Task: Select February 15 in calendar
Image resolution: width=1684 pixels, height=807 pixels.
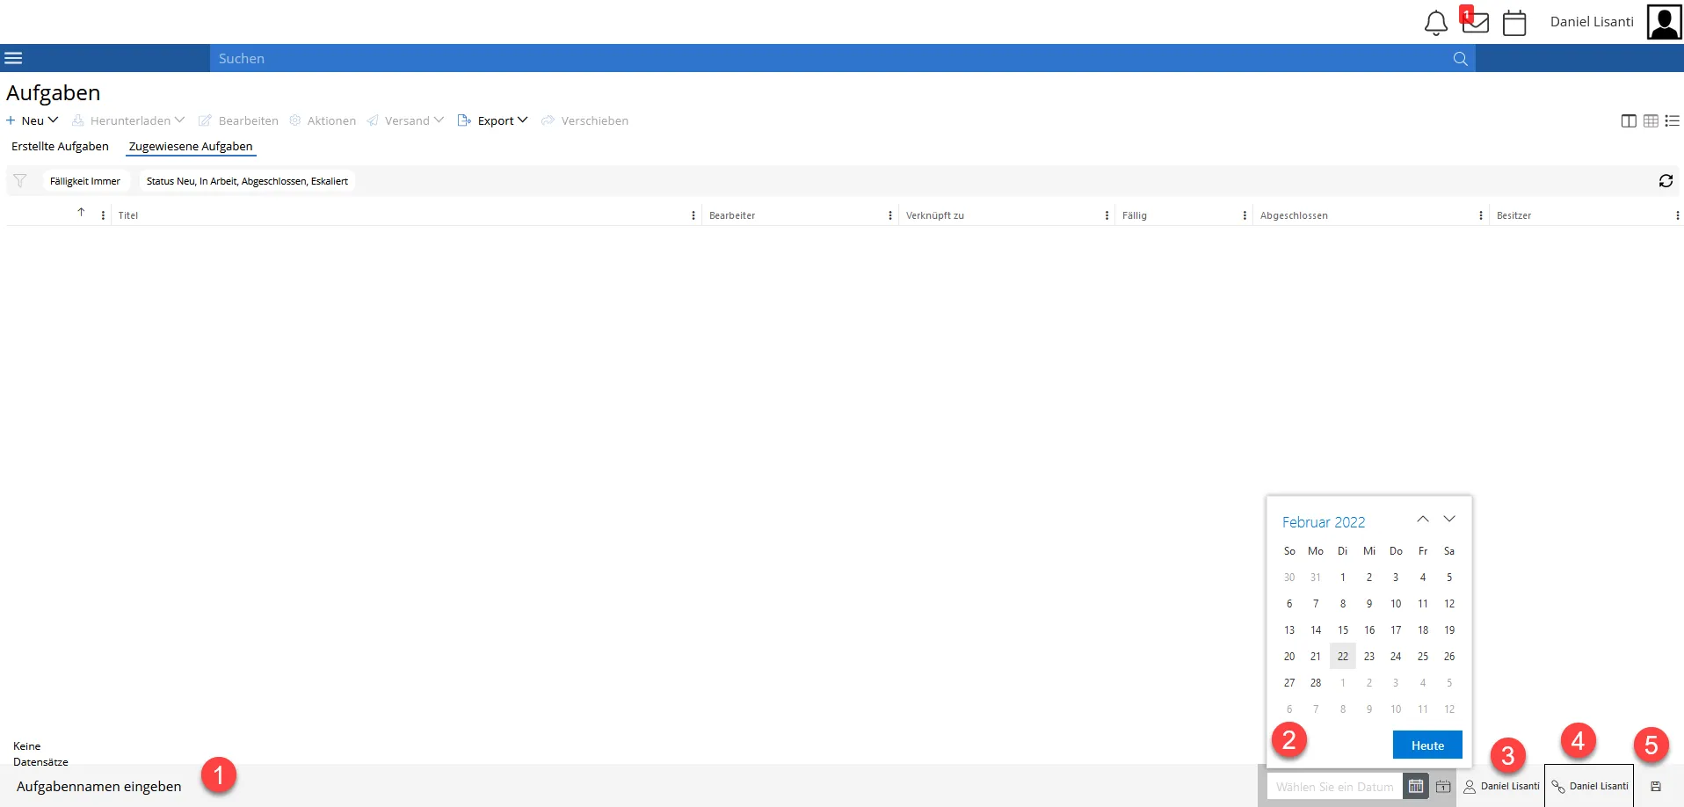Action: [1342, 629]
